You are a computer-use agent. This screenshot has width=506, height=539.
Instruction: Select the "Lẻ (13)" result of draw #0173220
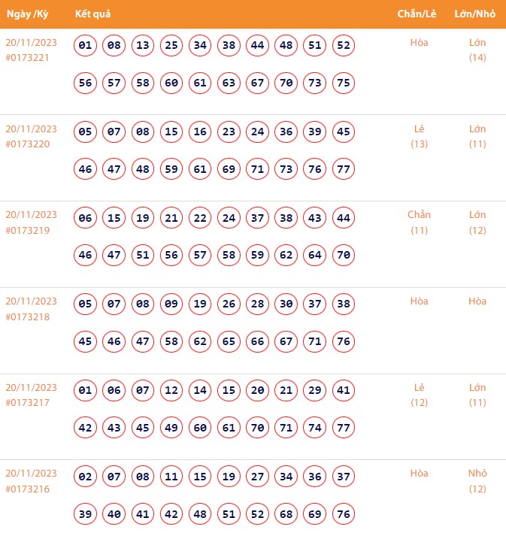[419, 136]
